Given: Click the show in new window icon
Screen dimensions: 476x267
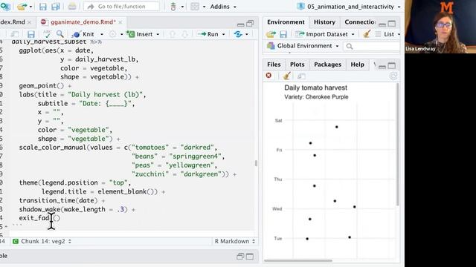Looking at the screenshot, I should click(x=15, y=34).
